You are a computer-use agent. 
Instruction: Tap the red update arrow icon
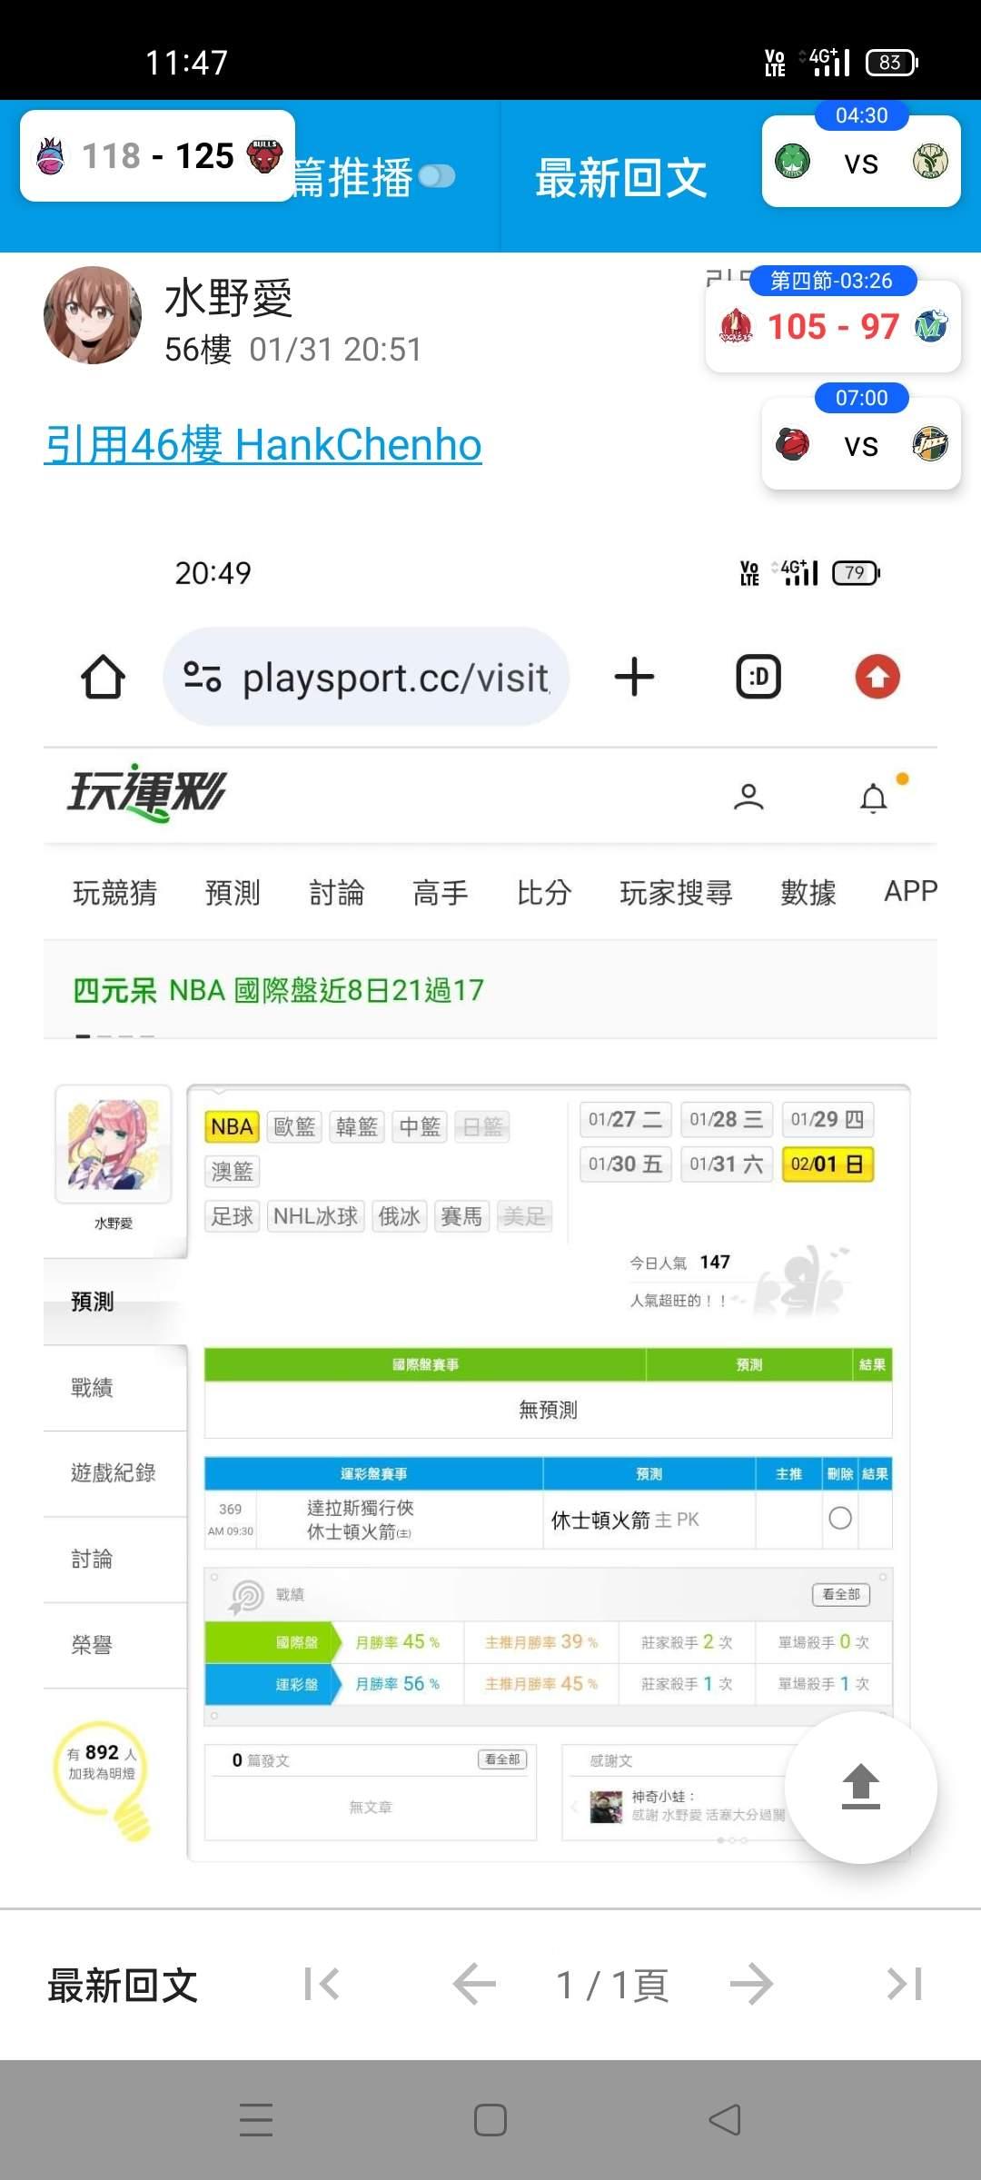(x=877, y=677)
